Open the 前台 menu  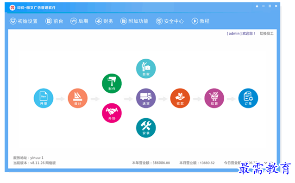pos(54,21)
